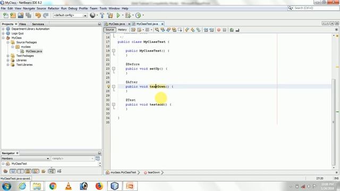Click the myclass.MyClassTest breadcrumb

(x=123, y=172)
